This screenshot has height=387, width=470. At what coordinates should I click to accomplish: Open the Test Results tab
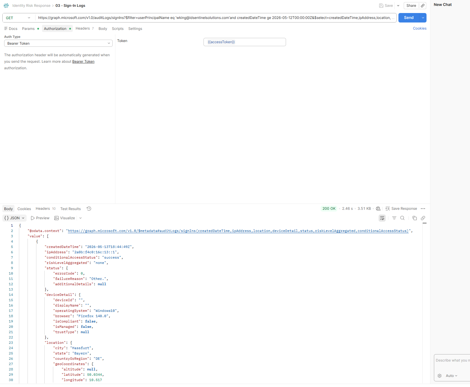pos(70,209)
